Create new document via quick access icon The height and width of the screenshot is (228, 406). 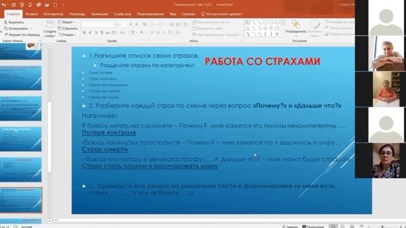[x=55, y=4]
